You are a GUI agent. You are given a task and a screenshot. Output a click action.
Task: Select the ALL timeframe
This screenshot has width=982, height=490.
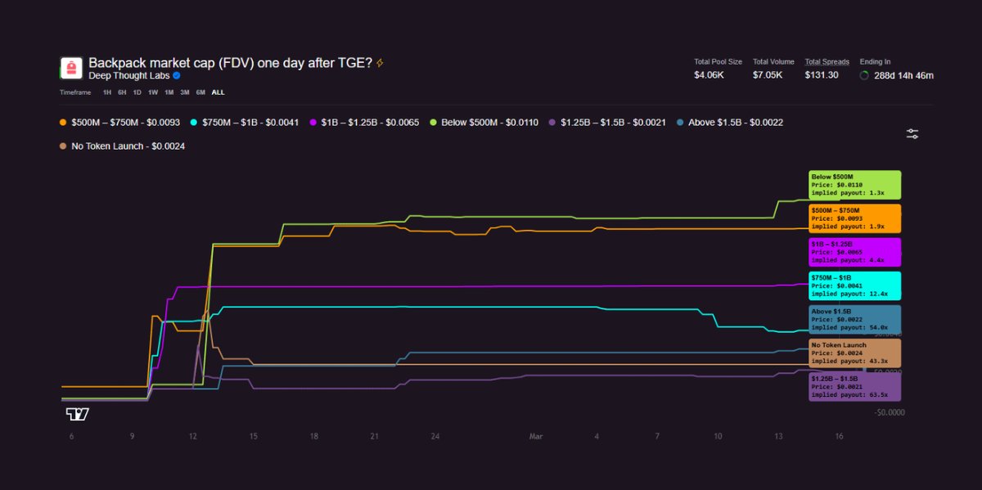(x=218, y=92)
